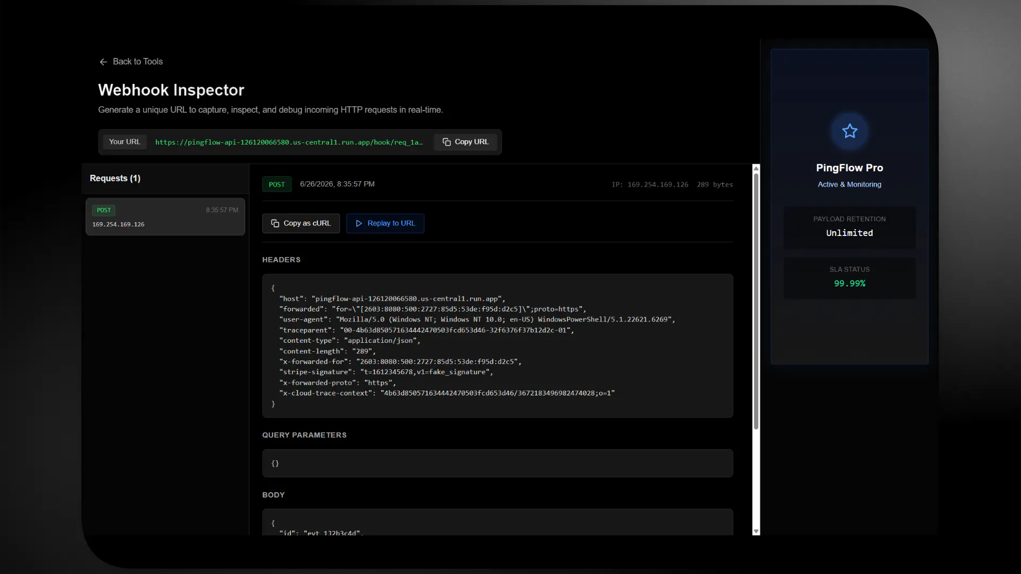Click the empty query parameters box
Image resolution: width=1021 pixels, height=574 pixels.
pyautogui.click(x=498, y=463)
